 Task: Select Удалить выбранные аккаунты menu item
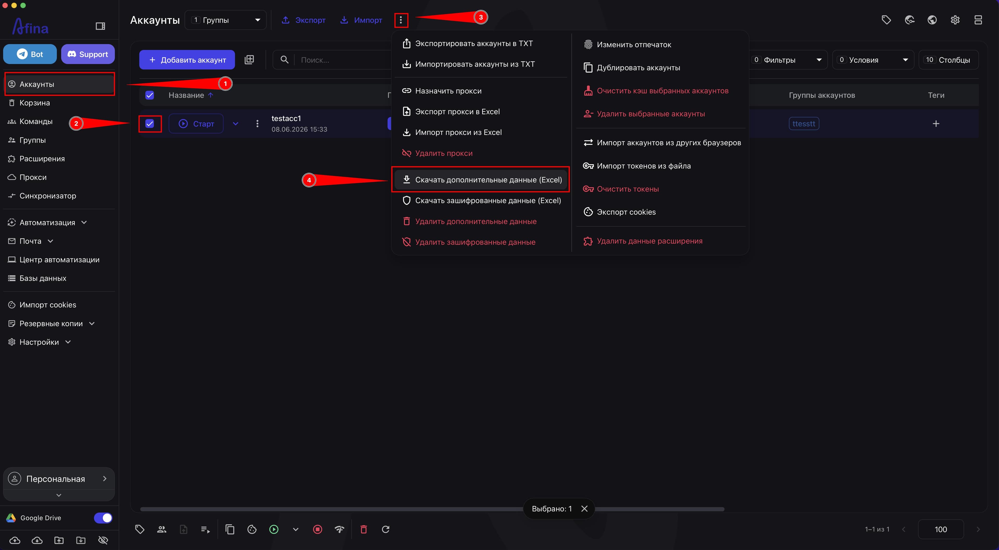(661, 114)
